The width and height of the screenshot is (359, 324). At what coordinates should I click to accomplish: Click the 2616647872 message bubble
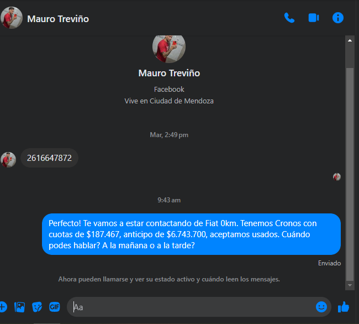point(50,158)
